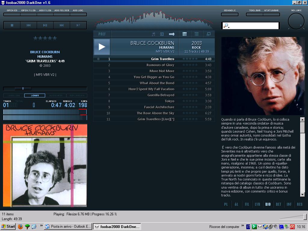This screenshot has width=308, height=231.
Task: Click inside the search input field
Action: click(254, 26)
